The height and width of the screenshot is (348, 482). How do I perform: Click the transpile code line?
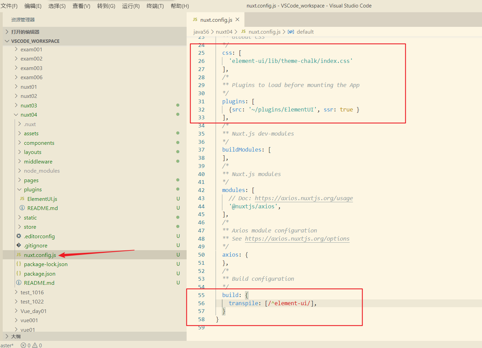(273, 303)
